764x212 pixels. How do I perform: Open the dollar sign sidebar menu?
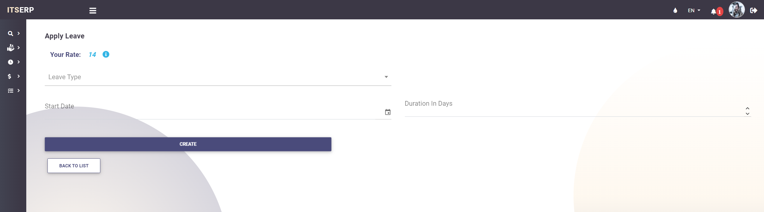10,76
